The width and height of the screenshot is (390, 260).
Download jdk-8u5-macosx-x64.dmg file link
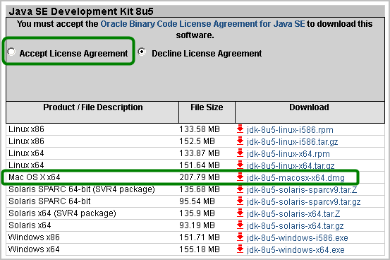click(x=295, y=178)
